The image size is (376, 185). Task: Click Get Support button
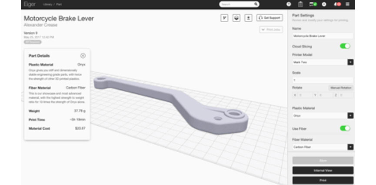coord(270,18)
